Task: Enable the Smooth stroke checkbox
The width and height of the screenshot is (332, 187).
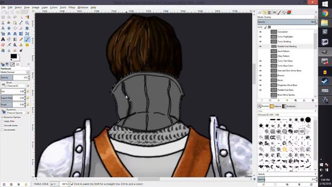Action: [2, 126]
